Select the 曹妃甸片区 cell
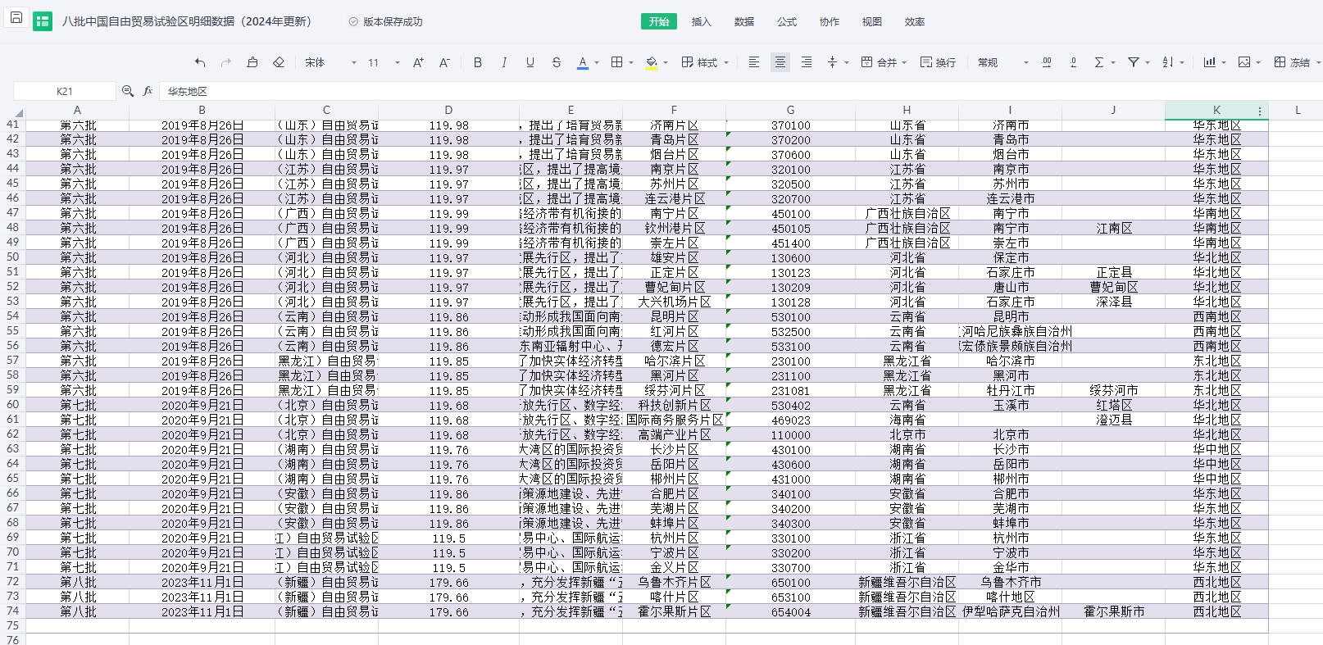Image resolution: width=1323 pixels, height=645 pixels. [x=675, y=287]
